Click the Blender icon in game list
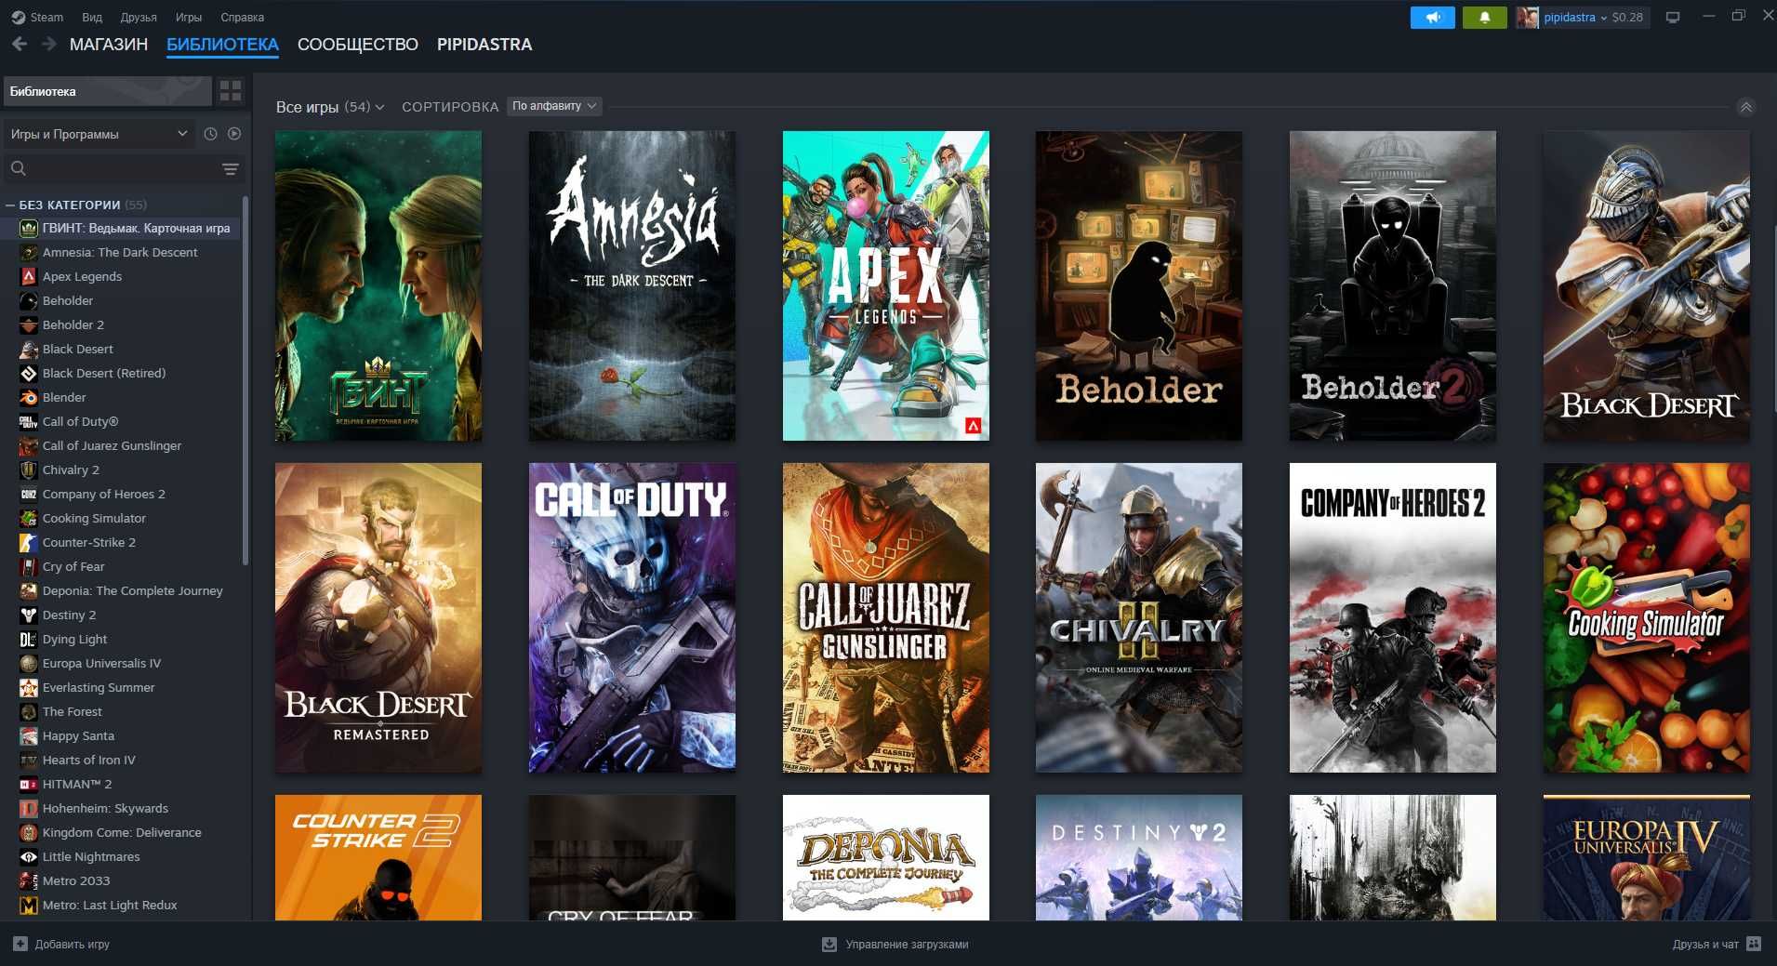The image size is (1777, 966). (29, 397)
